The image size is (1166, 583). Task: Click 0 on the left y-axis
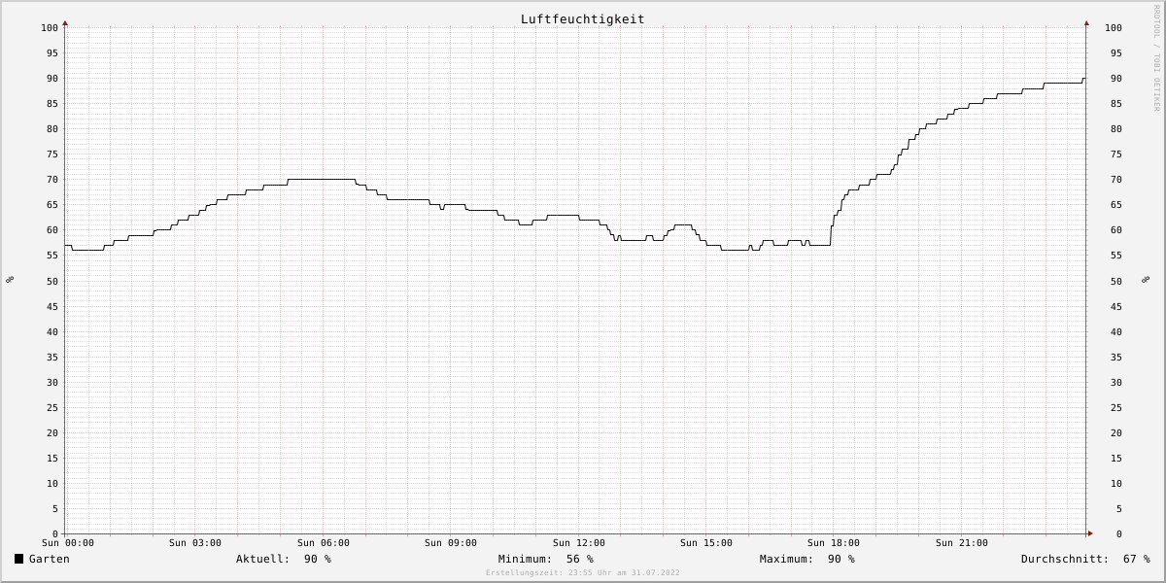(55, 533)
